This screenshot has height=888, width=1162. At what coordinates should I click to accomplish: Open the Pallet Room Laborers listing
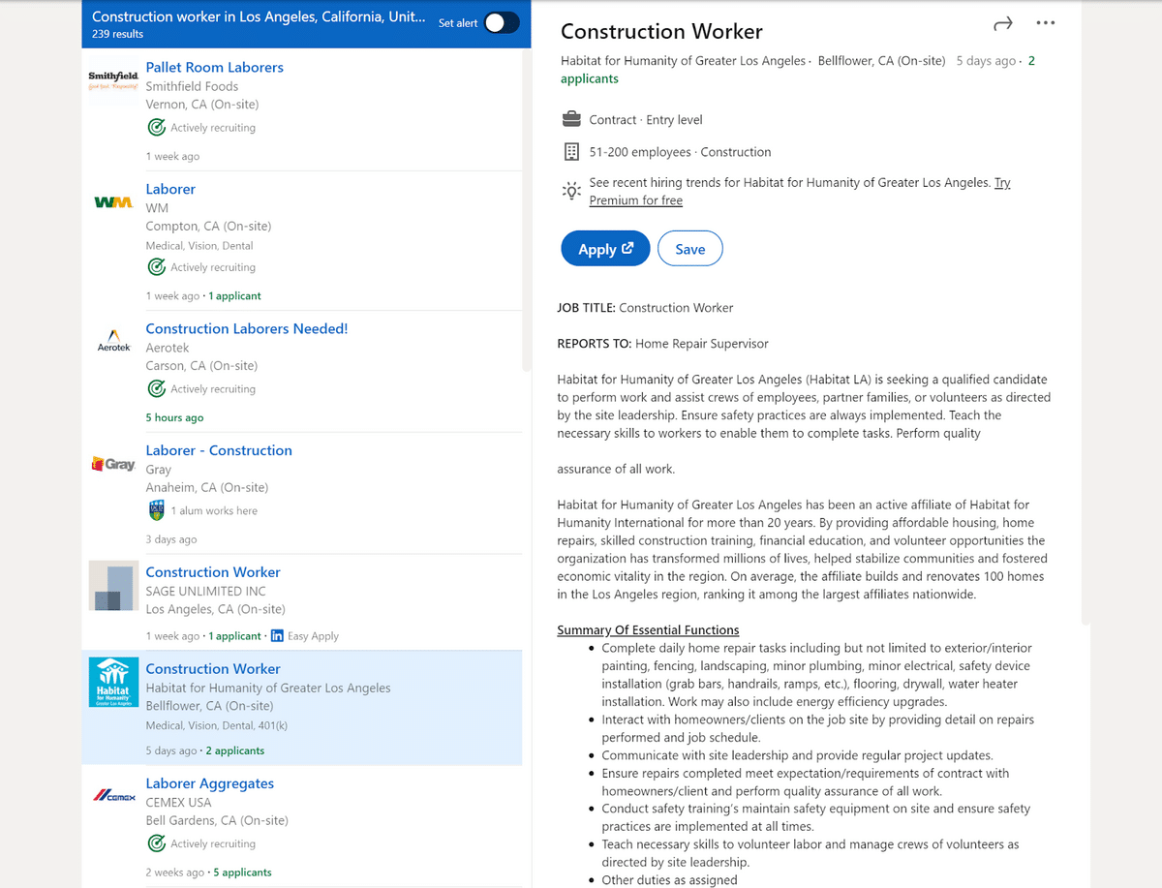(x=214, y=68)
